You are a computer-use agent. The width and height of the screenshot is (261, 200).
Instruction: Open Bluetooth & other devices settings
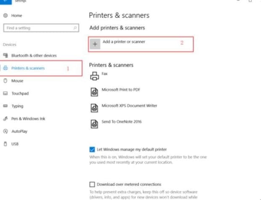coord(34,56)
